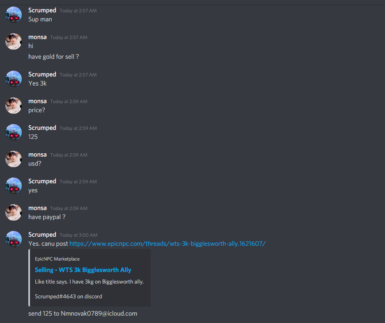Click monsa username above "hi"
385x323 pixels.
tap(37, 37)
